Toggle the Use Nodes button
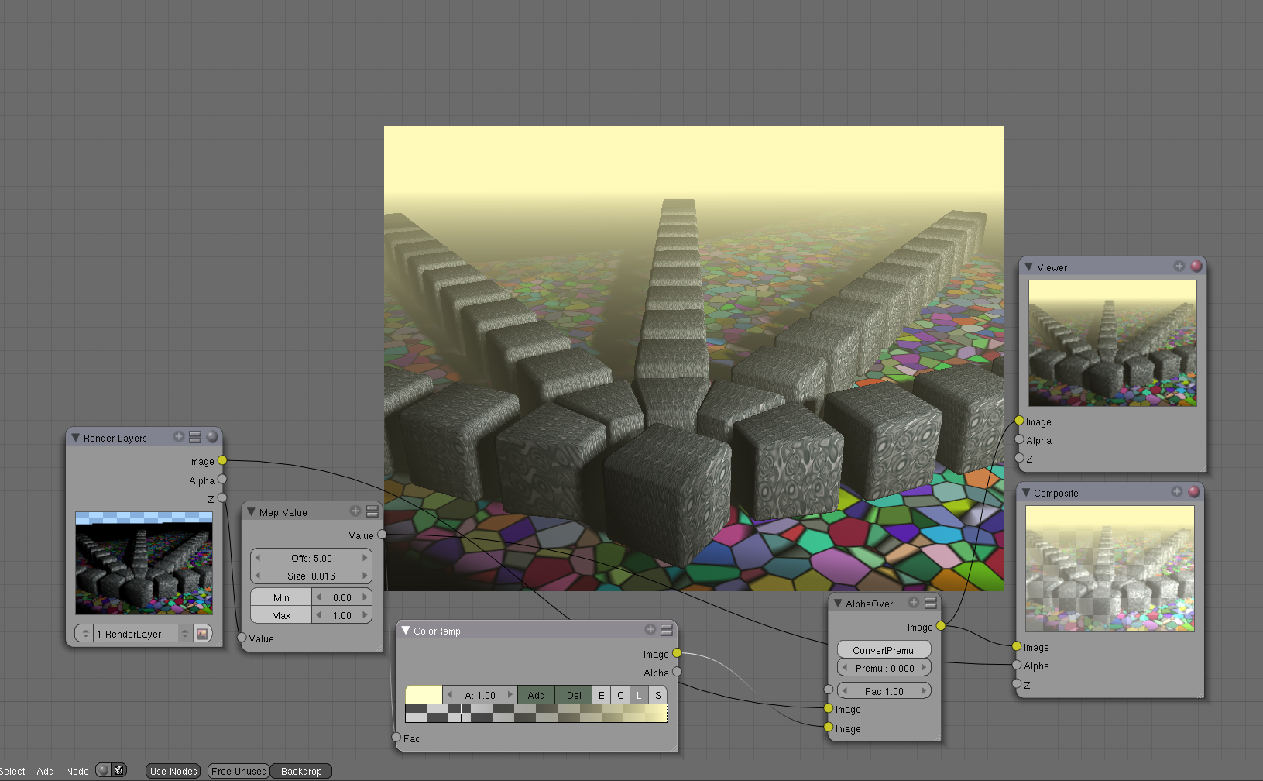1263x781 pixels. pyautogui.click(x=173, y=771)
